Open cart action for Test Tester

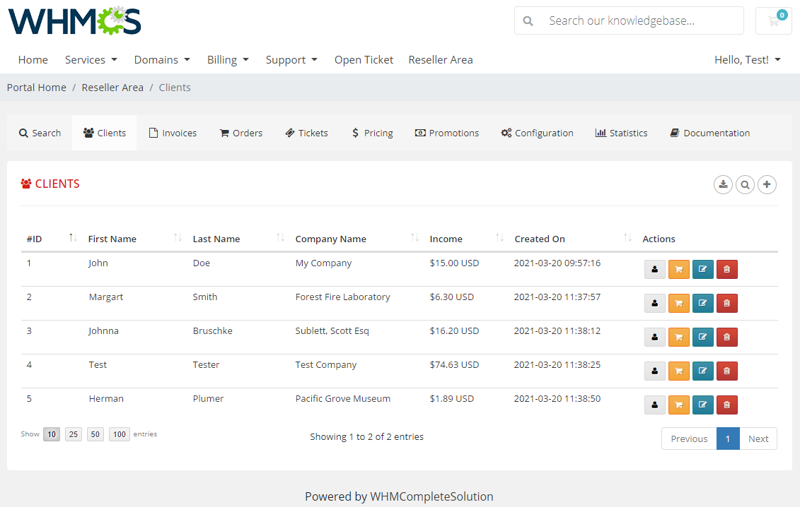coord(678,371)
